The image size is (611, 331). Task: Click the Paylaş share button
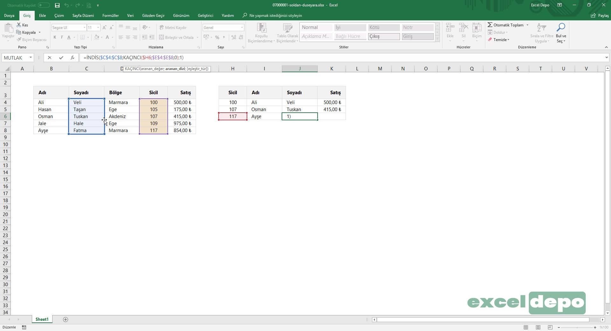(x=600, y=15)
